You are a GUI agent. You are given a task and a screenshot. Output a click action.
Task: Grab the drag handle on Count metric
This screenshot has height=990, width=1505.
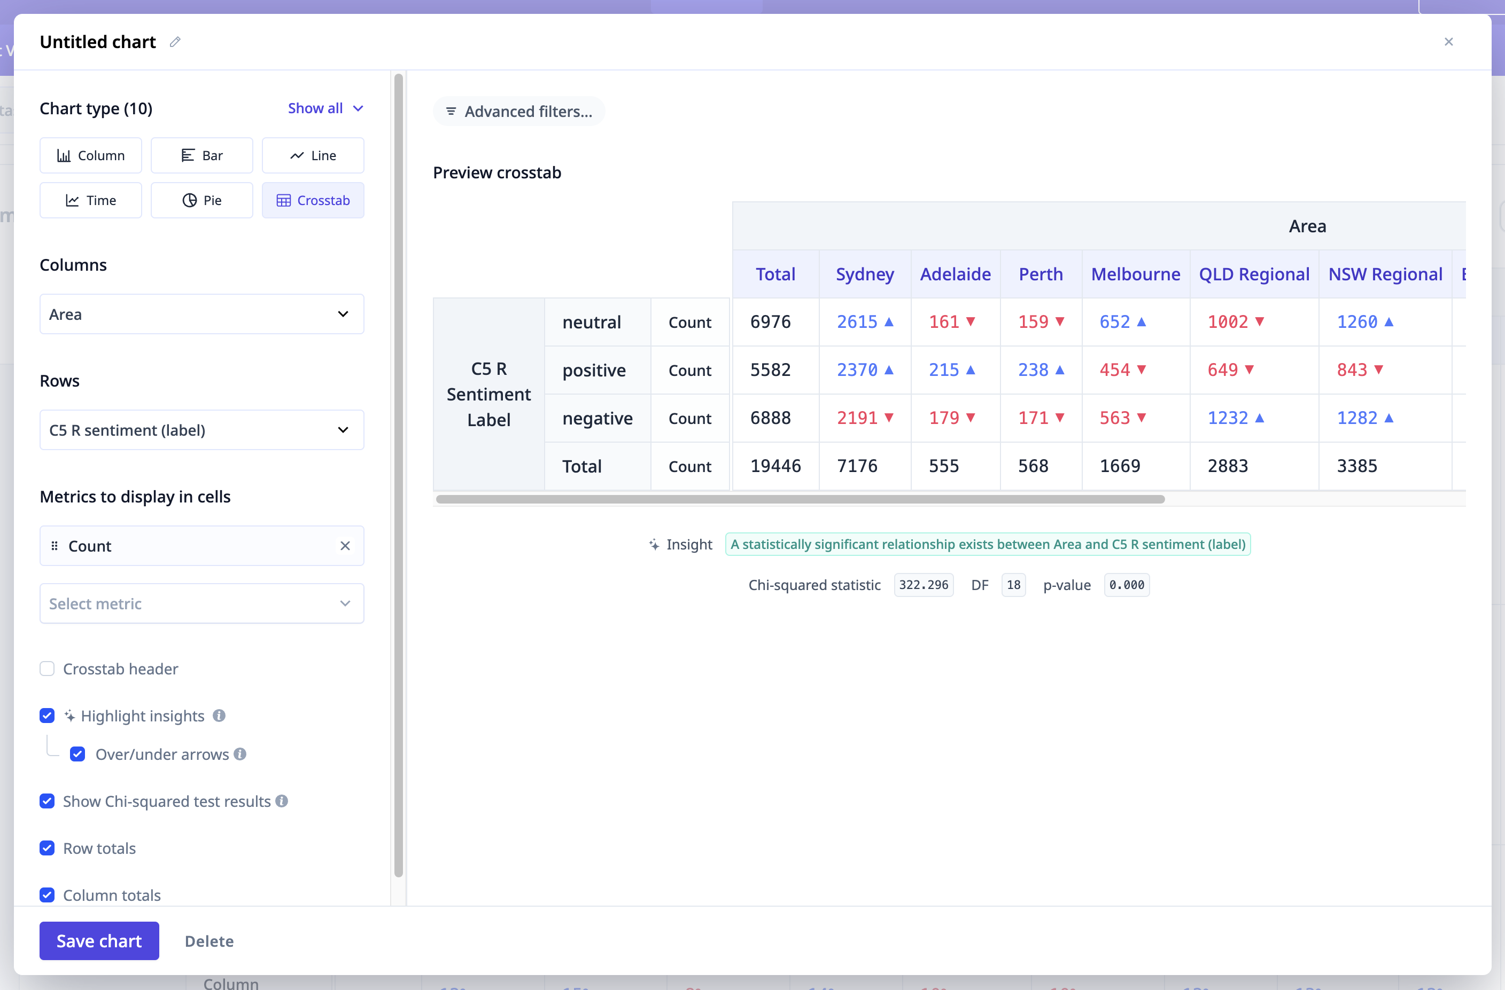[55, 546]
